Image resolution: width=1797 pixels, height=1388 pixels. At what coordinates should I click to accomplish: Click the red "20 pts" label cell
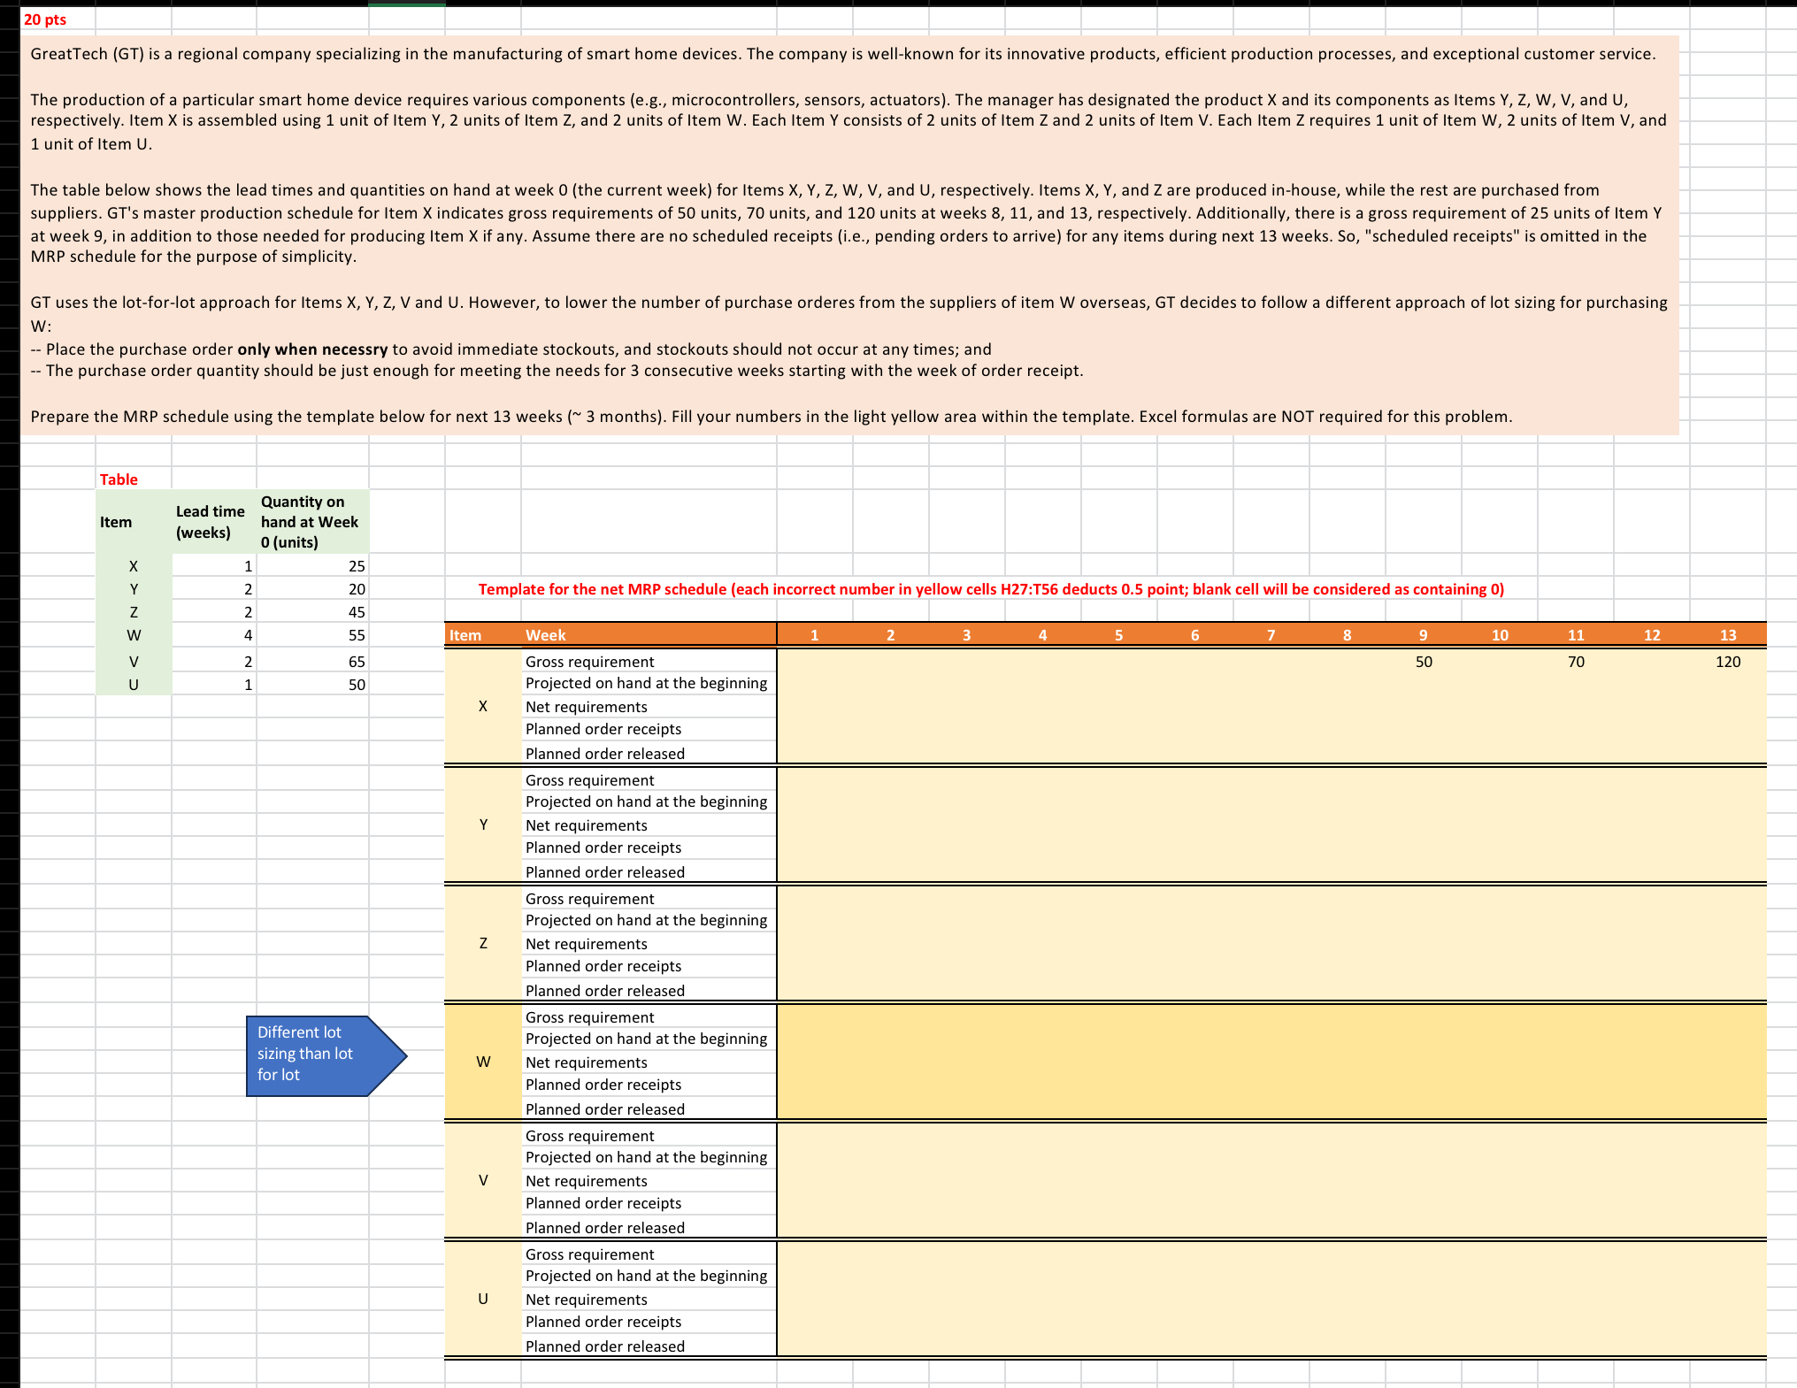click(x=46, y=19)
